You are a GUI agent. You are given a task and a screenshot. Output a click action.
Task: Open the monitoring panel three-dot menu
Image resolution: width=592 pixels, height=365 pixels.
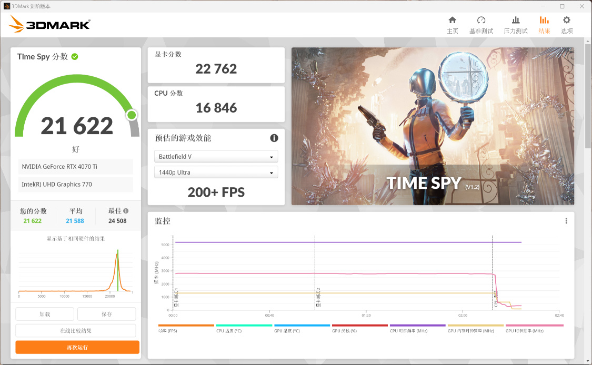pyautogui.click(x=566, y=221)
